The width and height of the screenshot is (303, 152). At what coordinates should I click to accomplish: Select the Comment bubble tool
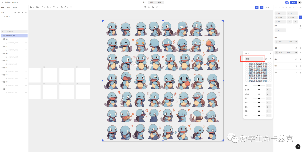[x=65, y=7]
